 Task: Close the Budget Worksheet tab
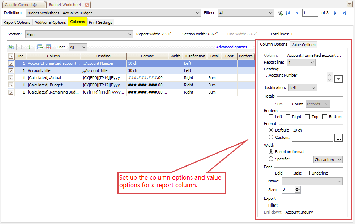click(x=87, y=5)
